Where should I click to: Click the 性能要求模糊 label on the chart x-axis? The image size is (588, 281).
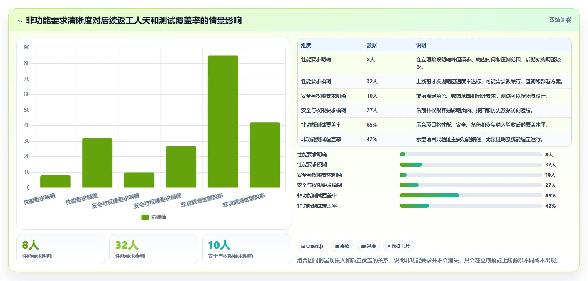[x=82, y=199]
